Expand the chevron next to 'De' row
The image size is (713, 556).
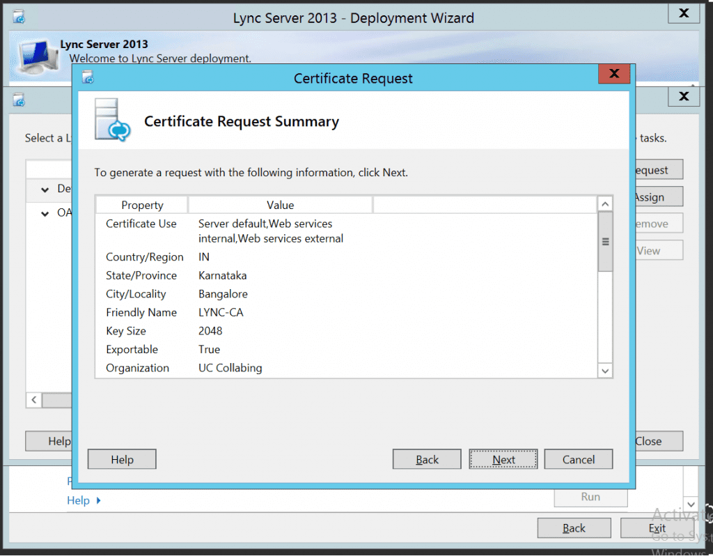point(45,189)
